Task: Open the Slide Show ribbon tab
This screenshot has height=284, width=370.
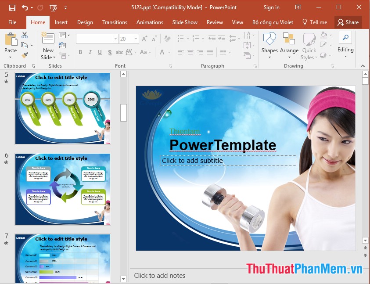Action: pos(185,22)
